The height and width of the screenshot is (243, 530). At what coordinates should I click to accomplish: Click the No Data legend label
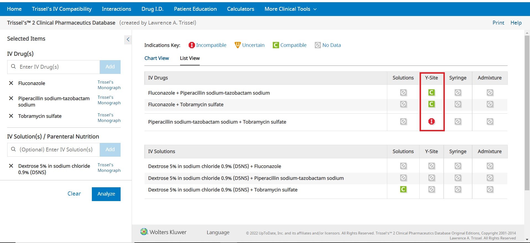331,45
